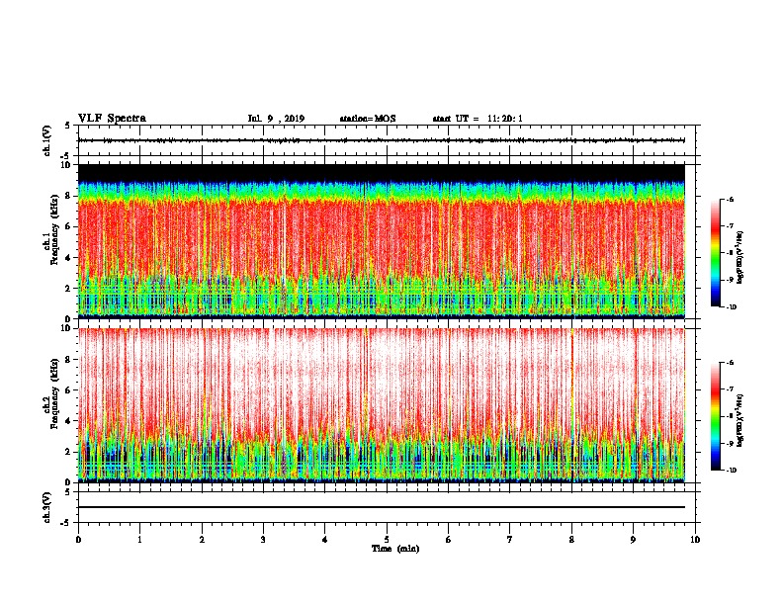Click the "ch.1(V)" axis label

point(47,140)
